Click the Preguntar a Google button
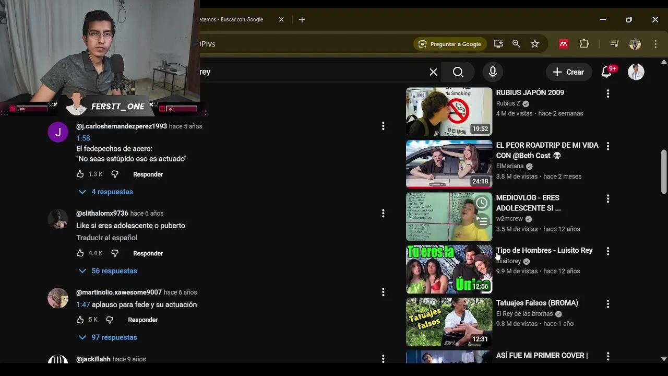 pyautogui.click(x=450, y=44)
